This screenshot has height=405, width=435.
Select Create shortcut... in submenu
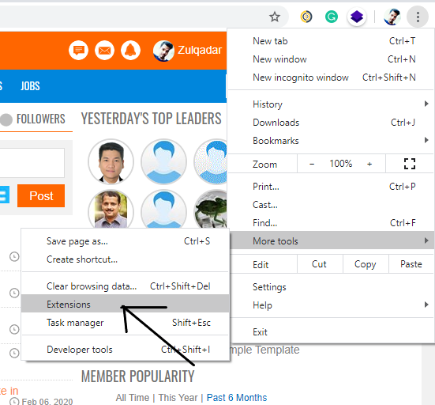click(x=125, y=259)
